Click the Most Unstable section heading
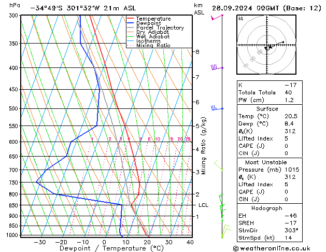326x252 pixels. point(266,162)
